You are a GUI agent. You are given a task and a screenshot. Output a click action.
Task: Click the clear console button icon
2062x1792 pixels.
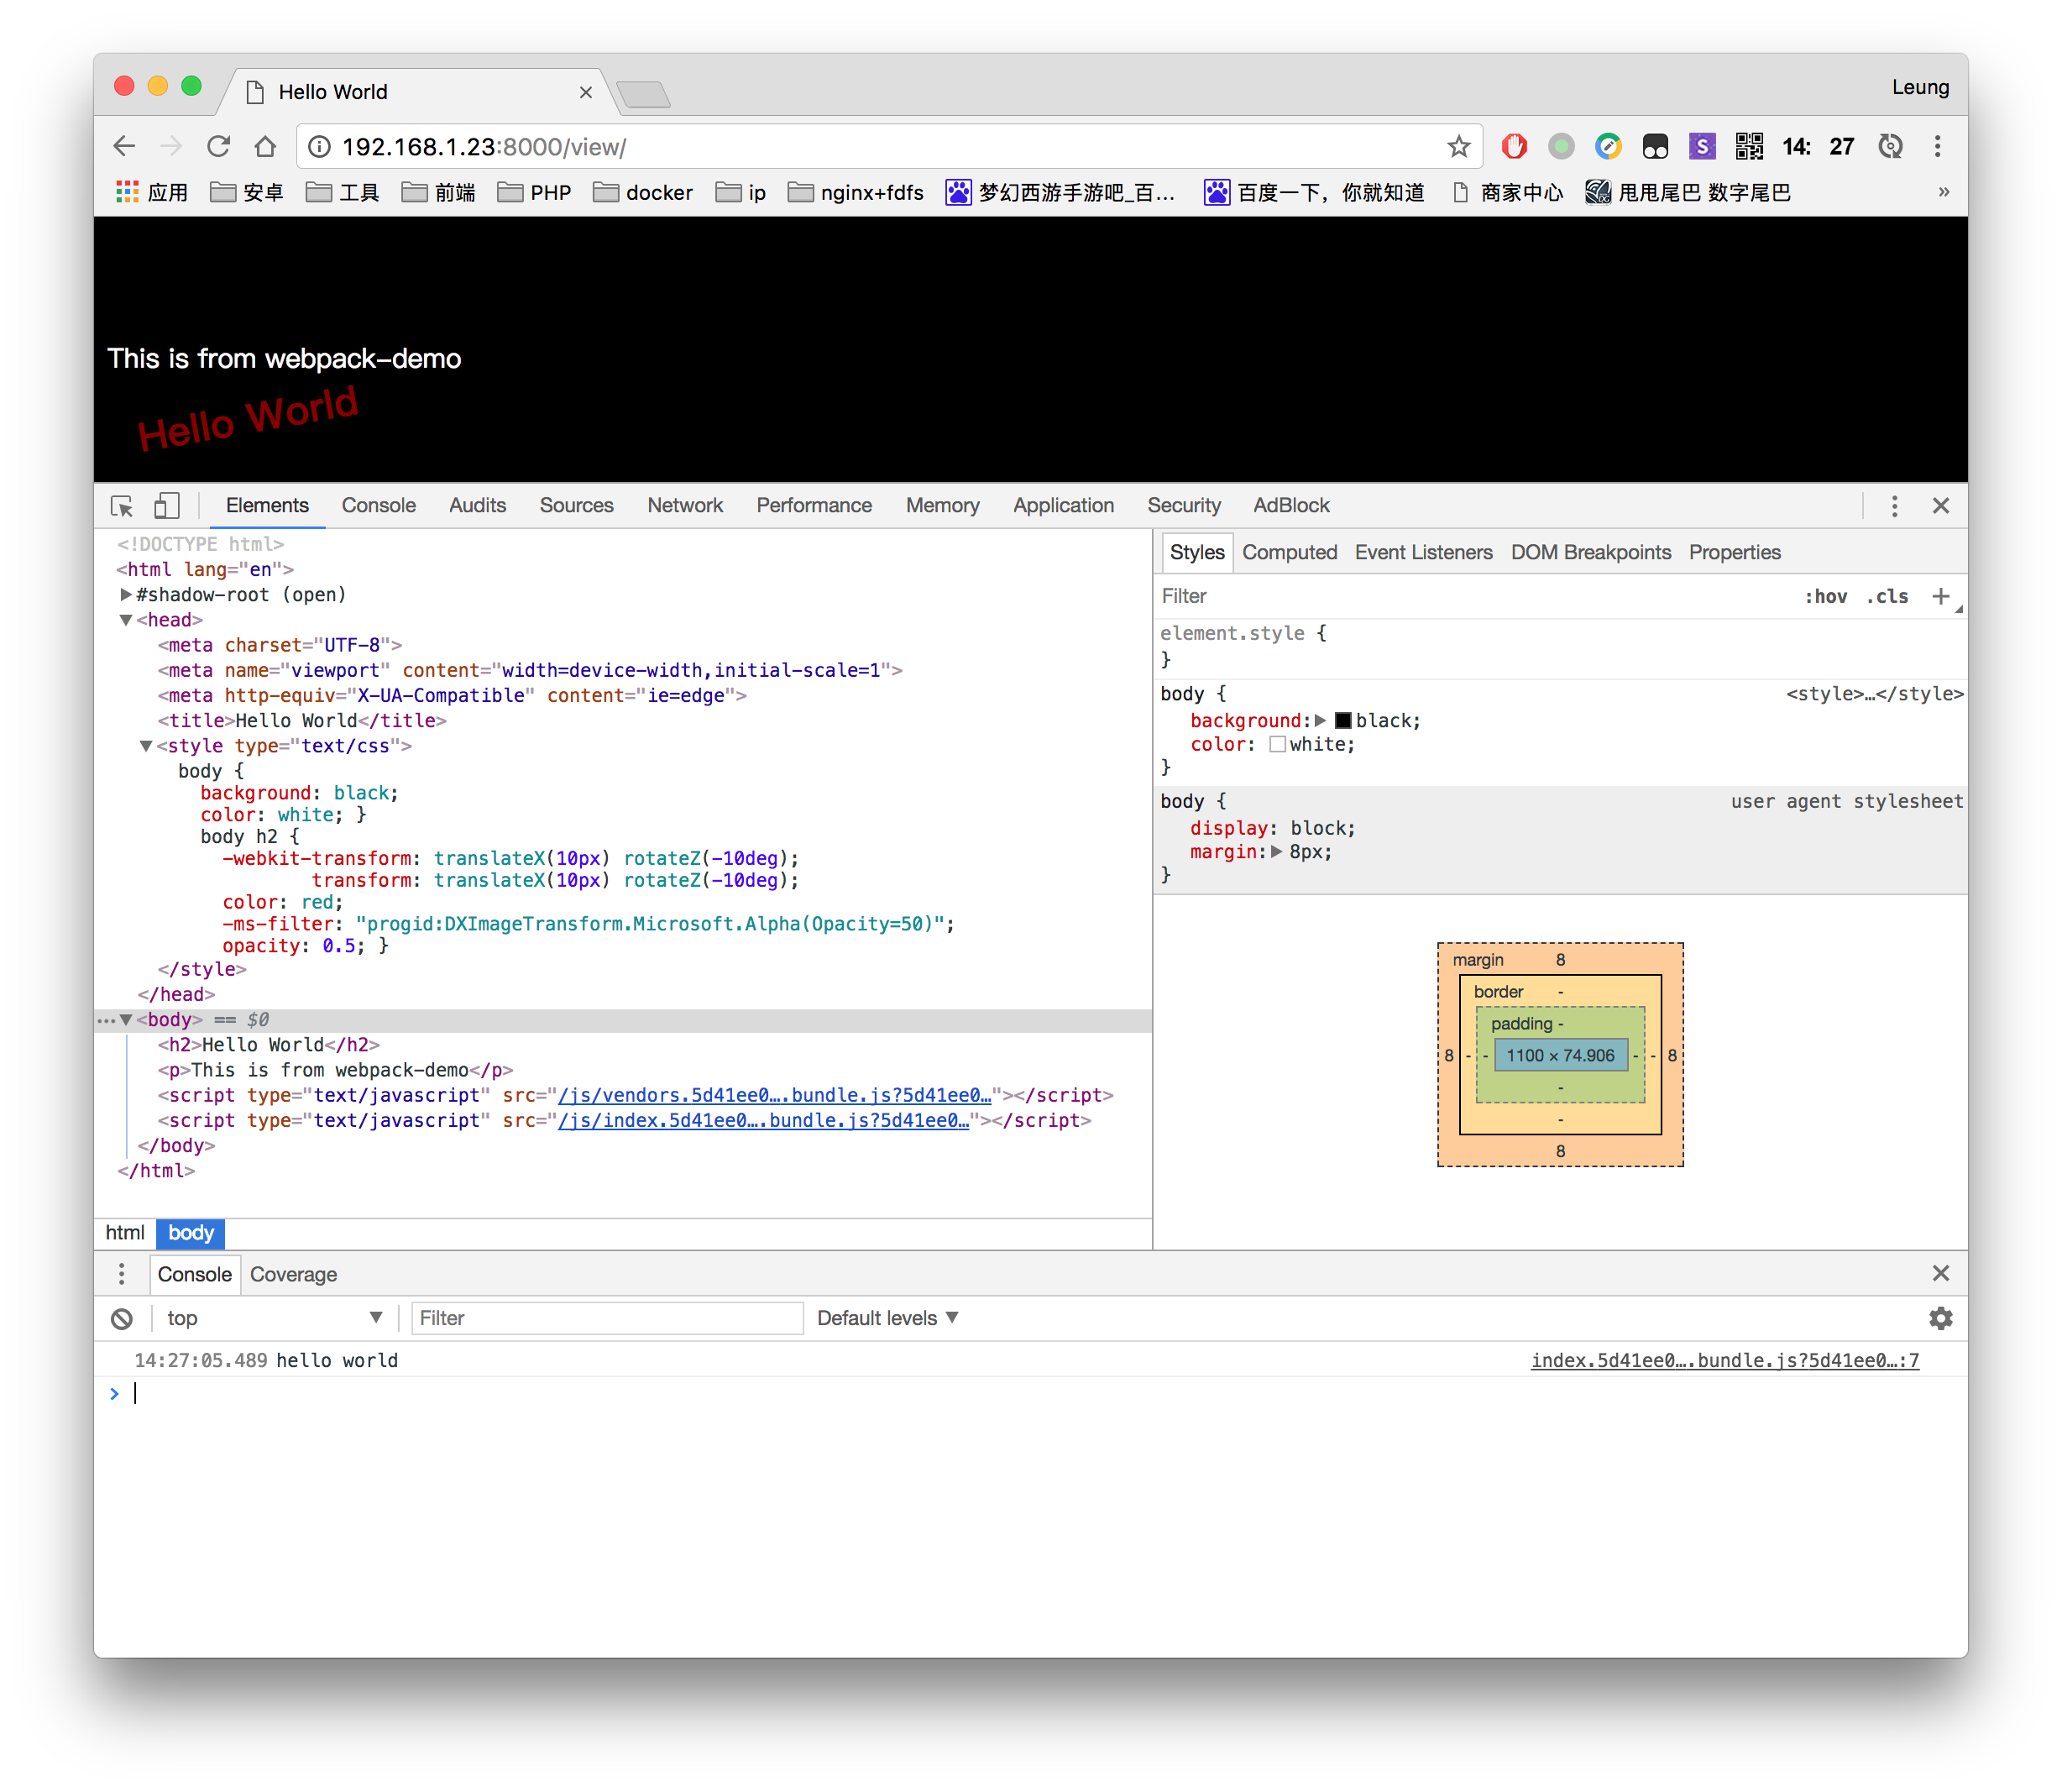coord(121,1317)
